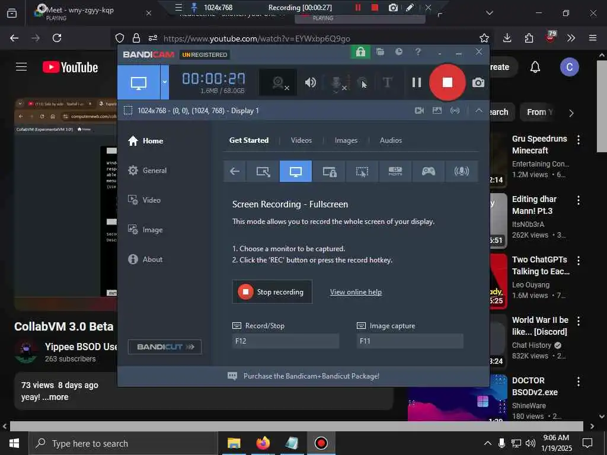Viewport: 607px width, 455px height.
Task: Open Image settings in Bandicam sidebar
Action: click(x=145, y=230)
